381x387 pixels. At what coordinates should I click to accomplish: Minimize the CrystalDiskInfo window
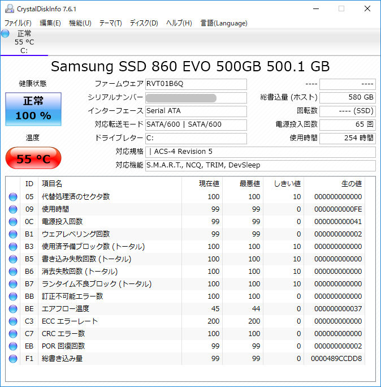point(316,8)
